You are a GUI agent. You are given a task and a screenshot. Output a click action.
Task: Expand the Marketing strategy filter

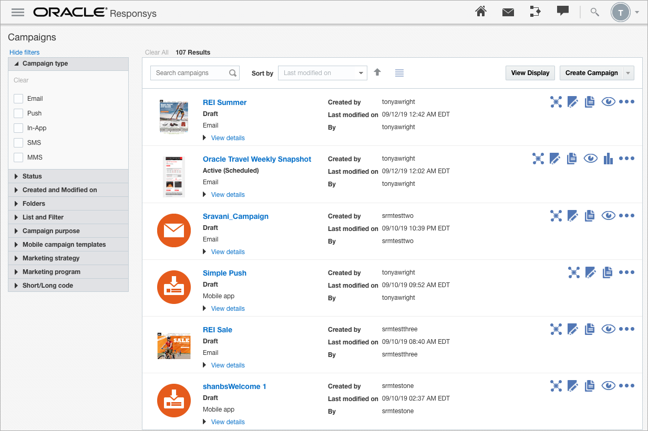(68, 258)
